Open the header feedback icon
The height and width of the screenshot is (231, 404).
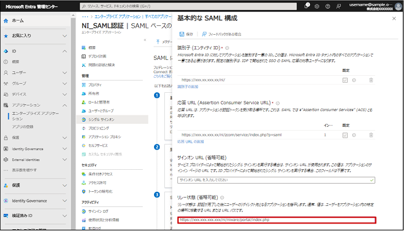[x=338, y=6]
